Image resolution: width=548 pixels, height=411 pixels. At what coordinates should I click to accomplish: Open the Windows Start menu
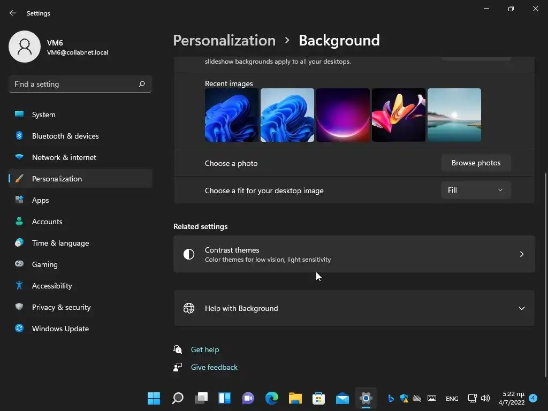[154, 398]
